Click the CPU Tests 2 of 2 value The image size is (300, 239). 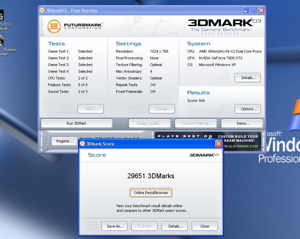tap(83, 78)
